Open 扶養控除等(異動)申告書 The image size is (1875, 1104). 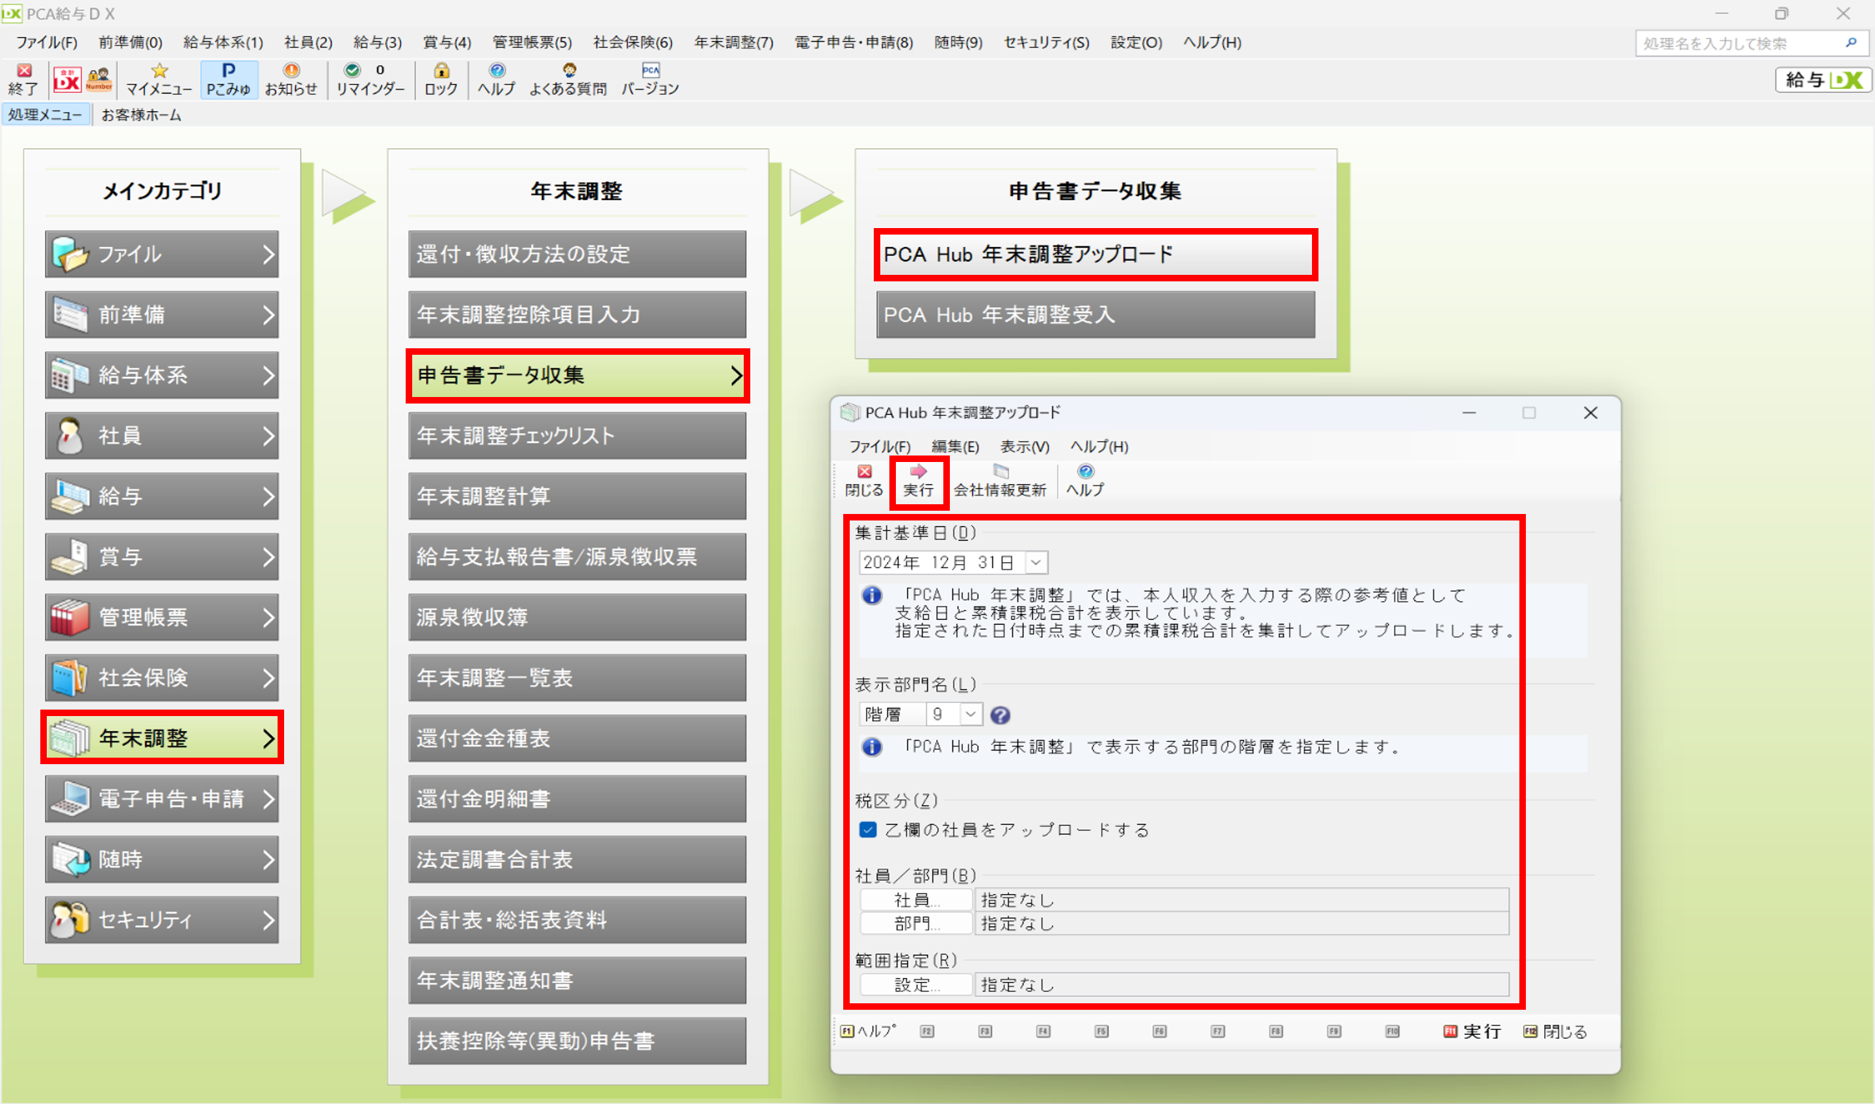577,1041
